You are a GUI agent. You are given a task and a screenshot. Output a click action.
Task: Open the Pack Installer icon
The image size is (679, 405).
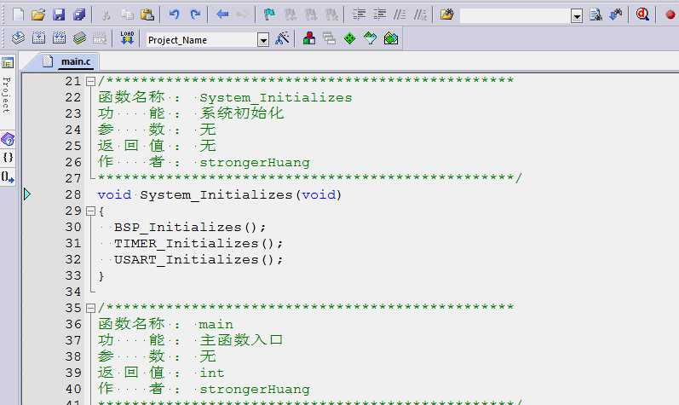point(390,38)
